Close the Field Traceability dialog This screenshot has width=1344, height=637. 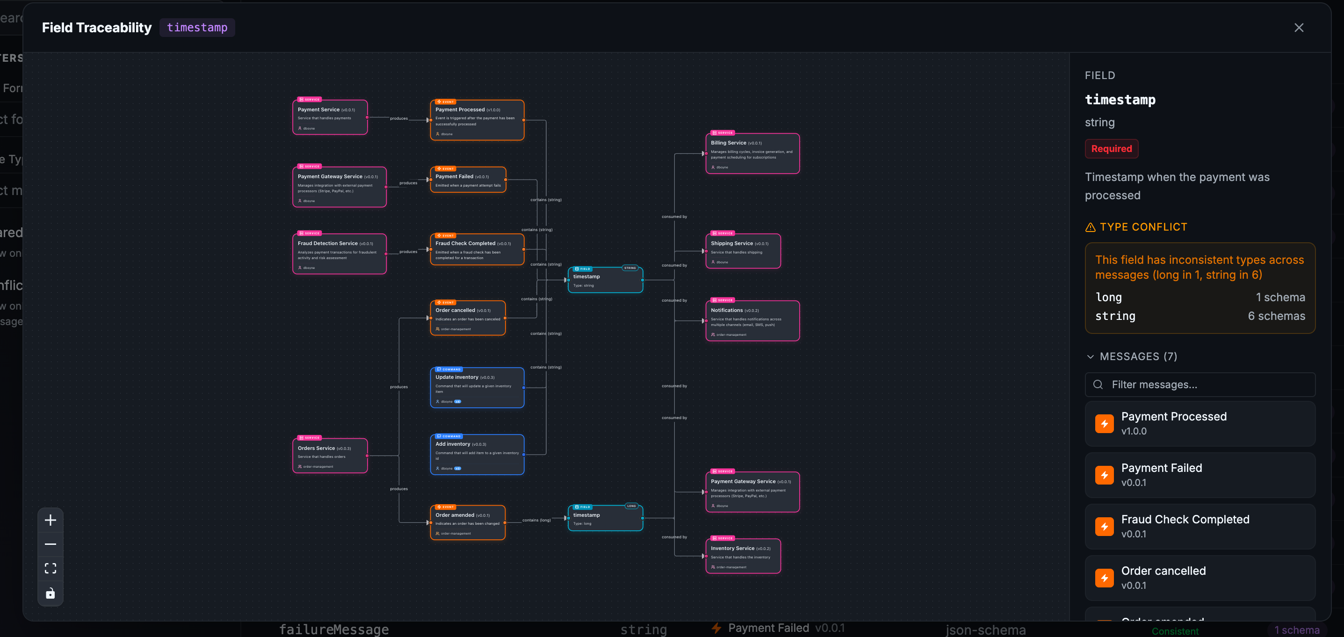click(x=1299, y=28)
